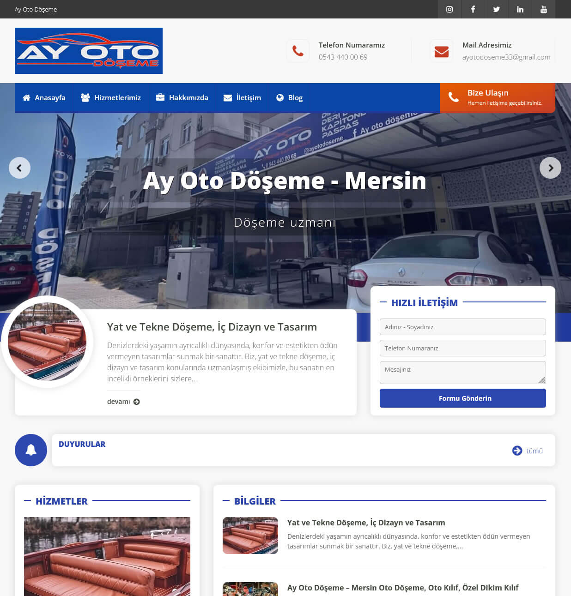Image resolution: width=571 pixels, height=596 pixels.
Task: Open the Bize Ulaşın contact button
Action: (497, 97)
